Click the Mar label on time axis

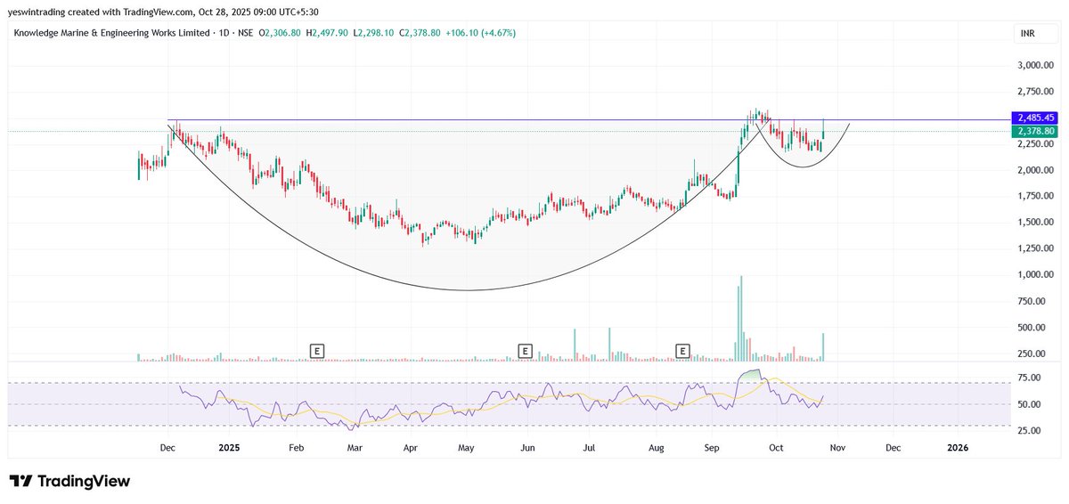coord(355,447)
